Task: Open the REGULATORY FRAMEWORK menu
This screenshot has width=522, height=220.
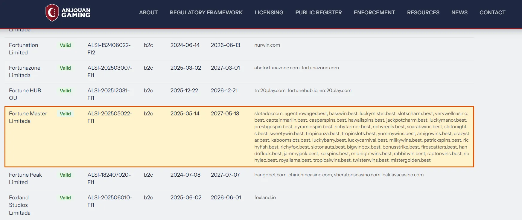Action: tap(206, 13)
